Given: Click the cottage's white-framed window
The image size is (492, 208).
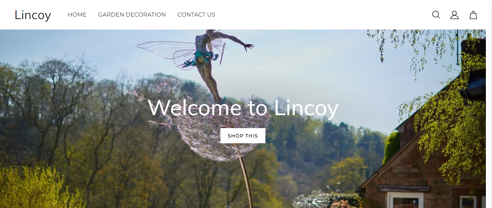Looking at the screenshot, I should [x=405, y=200].
